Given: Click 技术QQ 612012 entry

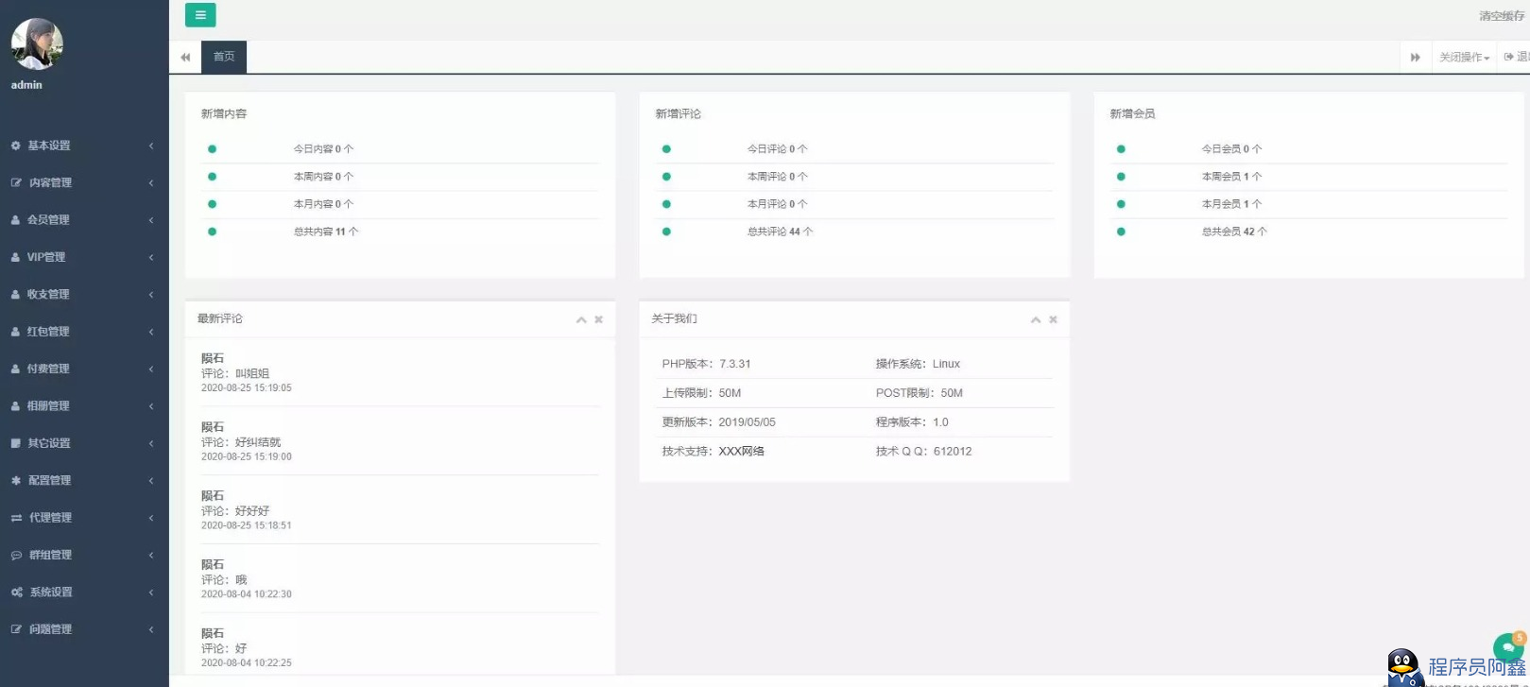Looking at the screenshot, I should tap(923, 452).
